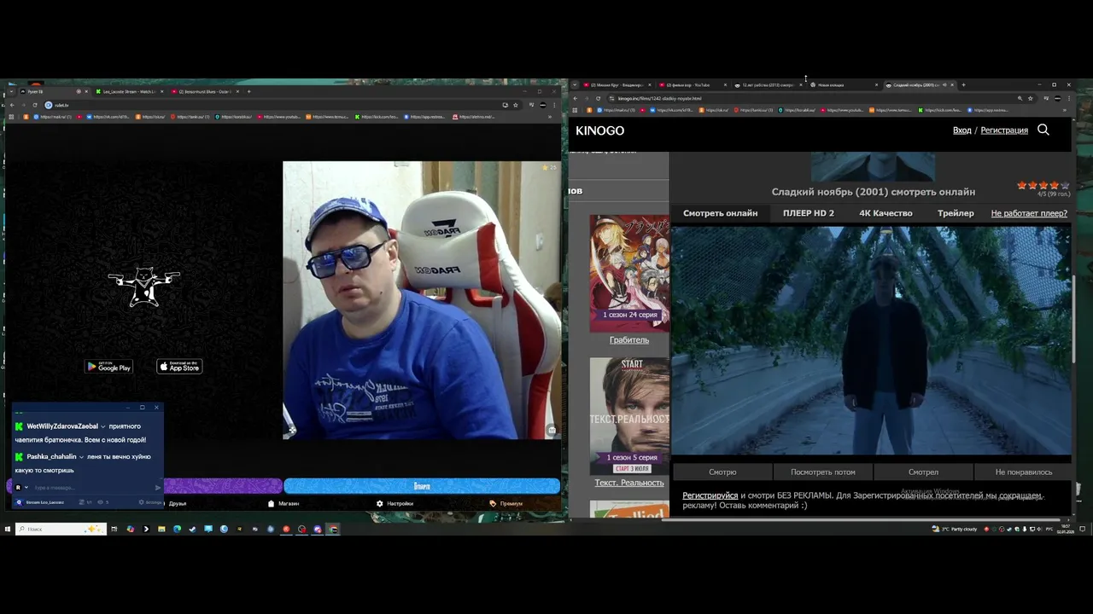This screenshot has width=1093, height=614.
Task: Rate the film with the star rating
Action: click(1042, 185)
